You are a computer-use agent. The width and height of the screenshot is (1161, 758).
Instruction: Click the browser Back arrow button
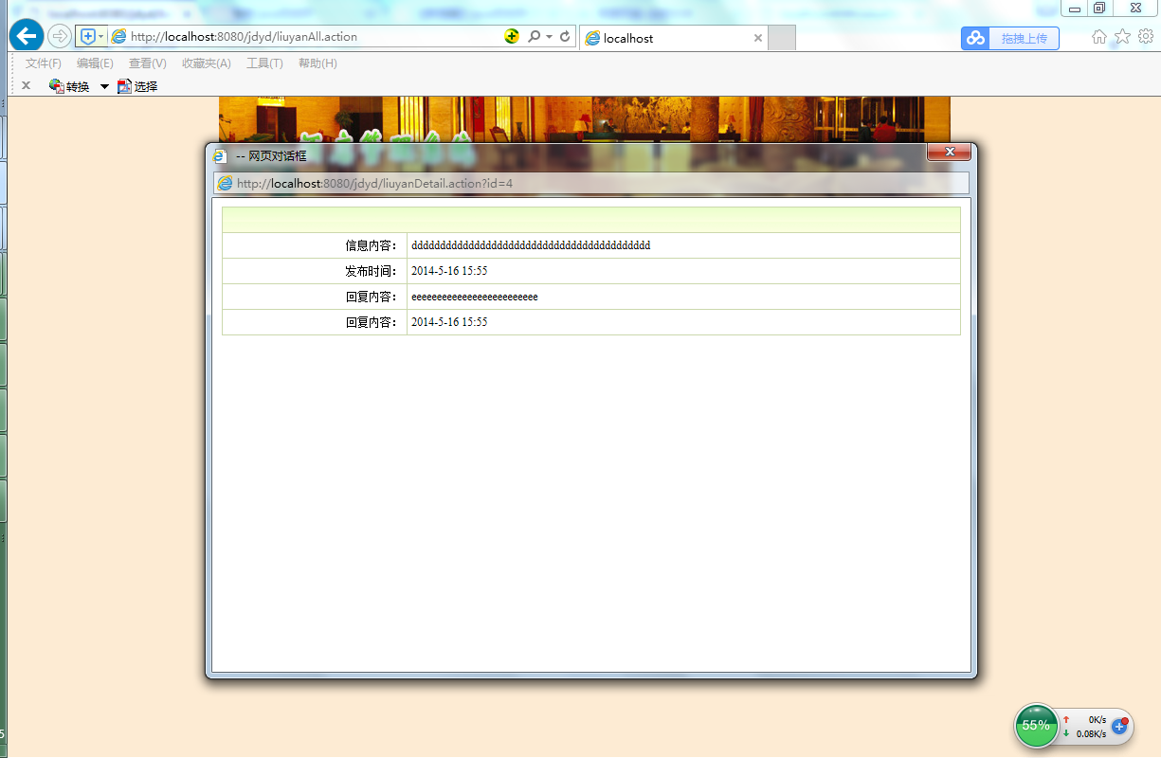coord(27,36)
